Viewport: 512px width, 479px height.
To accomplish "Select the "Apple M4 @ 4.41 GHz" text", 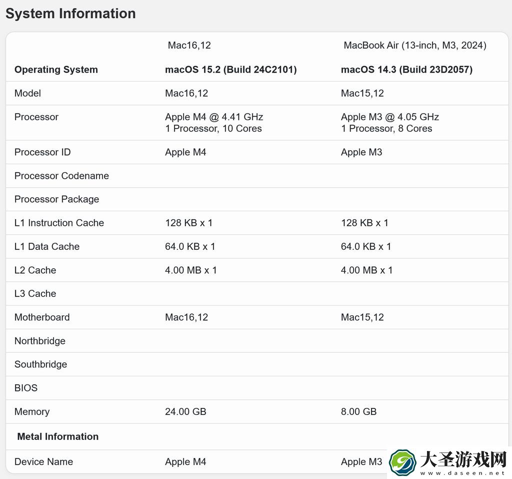I will 214,117.
